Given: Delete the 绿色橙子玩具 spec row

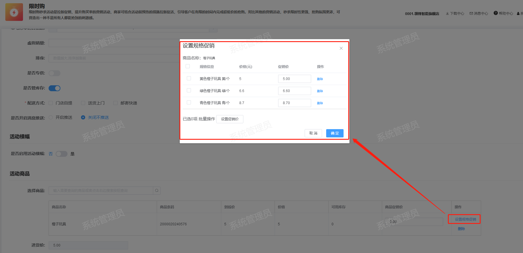Looking at the screenshot, I should [x=320, y=91].
